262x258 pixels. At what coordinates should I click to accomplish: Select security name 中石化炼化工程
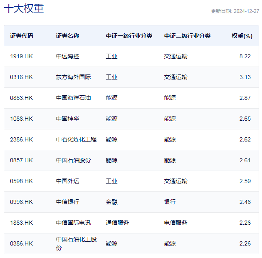[x=76, y=139]
